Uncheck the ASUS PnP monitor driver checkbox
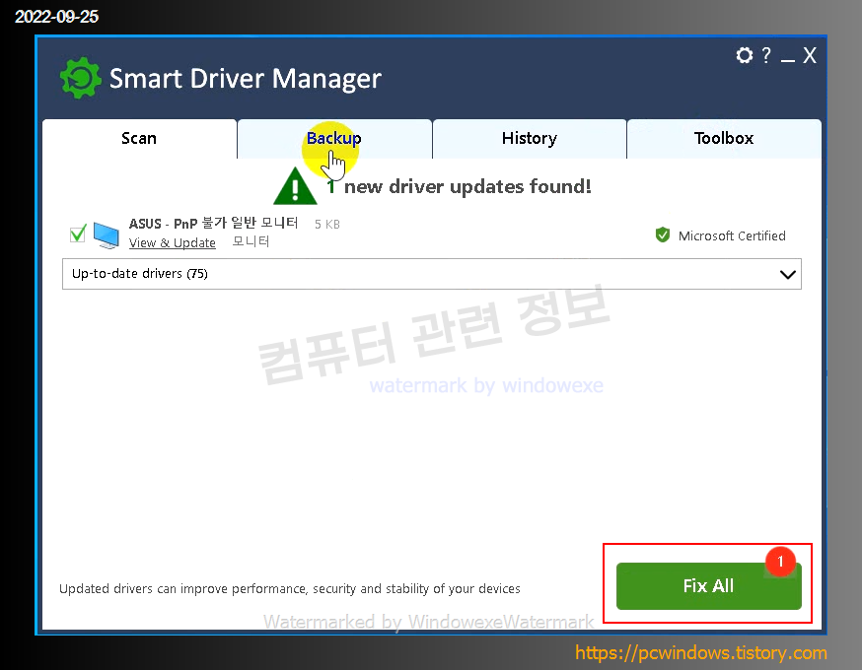 tap(78, 234)
